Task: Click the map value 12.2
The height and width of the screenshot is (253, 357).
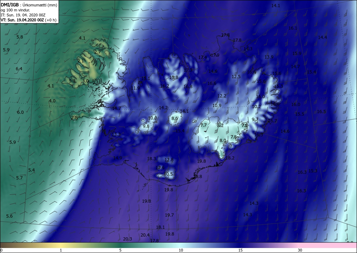Action: pyautogui.click(x=222, y=96)
